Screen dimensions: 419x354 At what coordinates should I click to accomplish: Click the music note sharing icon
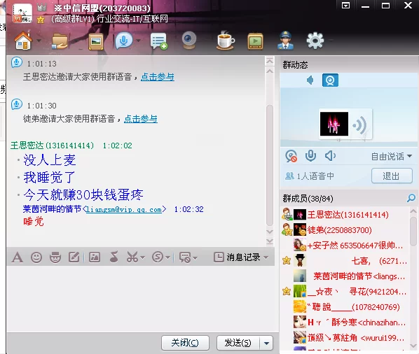point(114,257)
